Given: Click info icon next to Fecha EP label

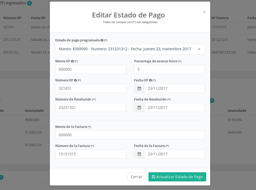Looking at the screenshot, I should click(x=150, y=80).
